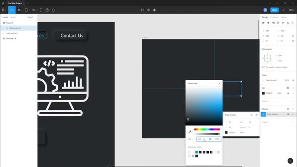
Task: Close the Effect color picker panel
Action: (220, 83)
